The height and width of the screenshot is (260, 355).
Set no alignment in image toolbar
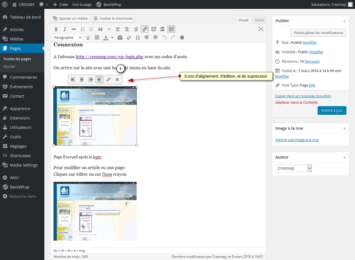tap(99, 79)
